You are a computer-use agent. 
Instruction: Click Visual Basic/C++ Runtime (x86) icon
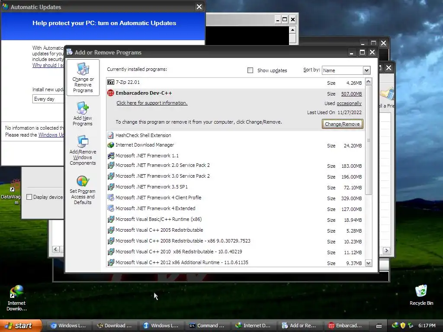coord(111,219)
